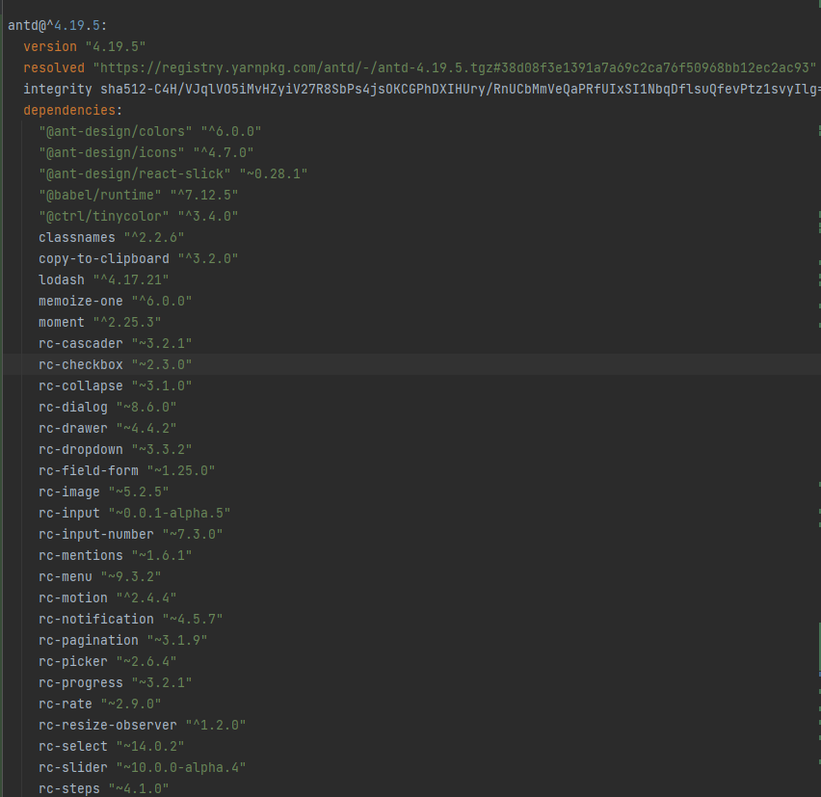Click the @ant-design/react-slick entry
The height and width of the screenshot is (797, 821).
tap(172, 173)
